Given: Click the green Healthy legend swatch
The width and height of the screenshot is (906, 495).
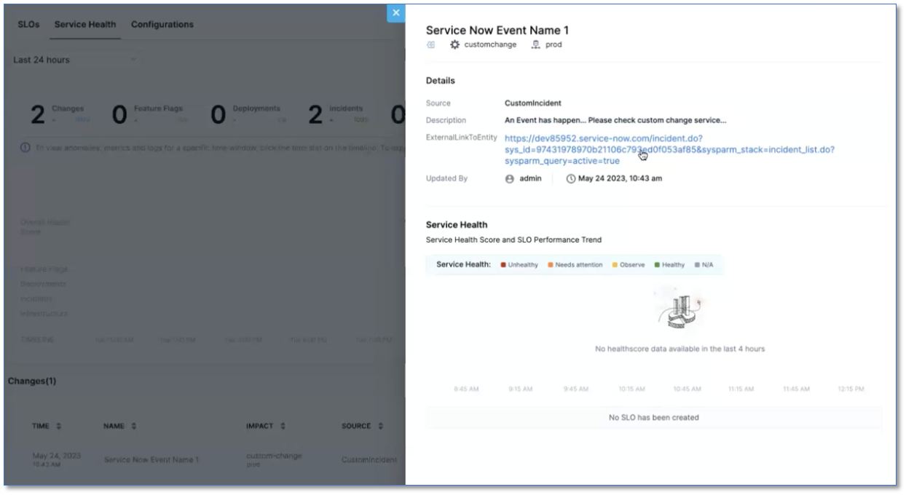Looking at the screenshot, I should (x=657, y=265).
